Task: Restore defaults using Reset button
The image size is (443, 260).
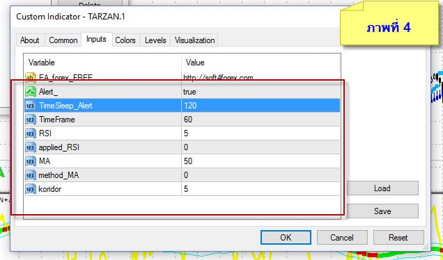Action: [398, 238]
